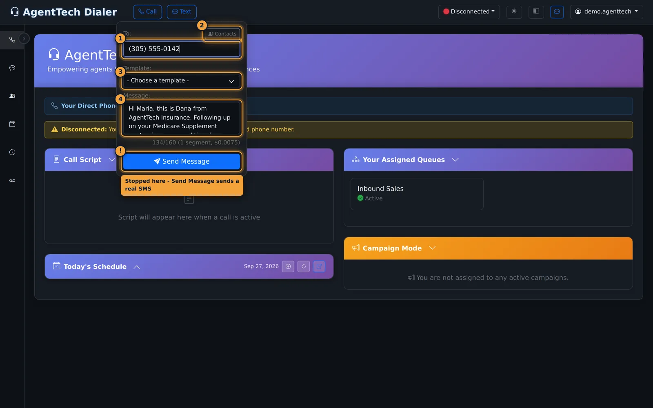Toggle the side panel layout icon
The height and width of the screenshot is (408, 653).
(x=536, y=11)
